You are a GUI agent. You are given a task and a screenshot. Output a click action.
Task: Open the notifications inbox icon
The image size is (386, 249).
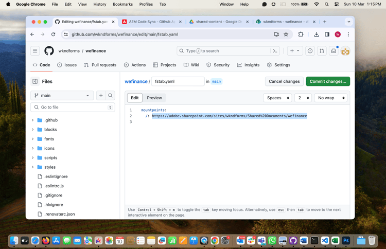(x=334, y=51)
